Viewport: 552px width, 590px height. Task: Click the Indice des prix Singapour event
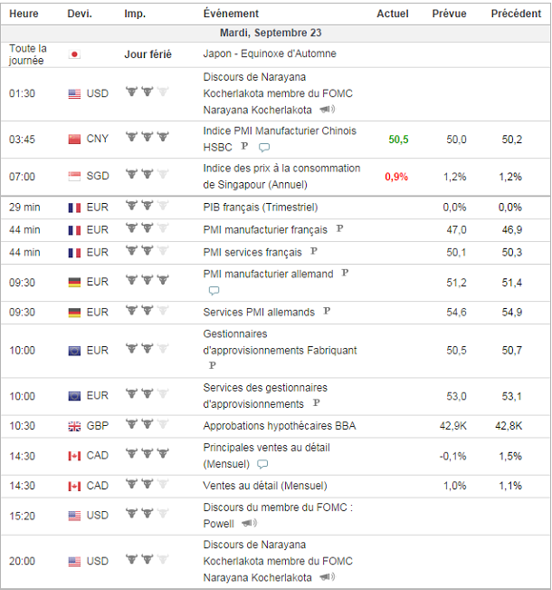pyautogui.click(x=281, y=176)
